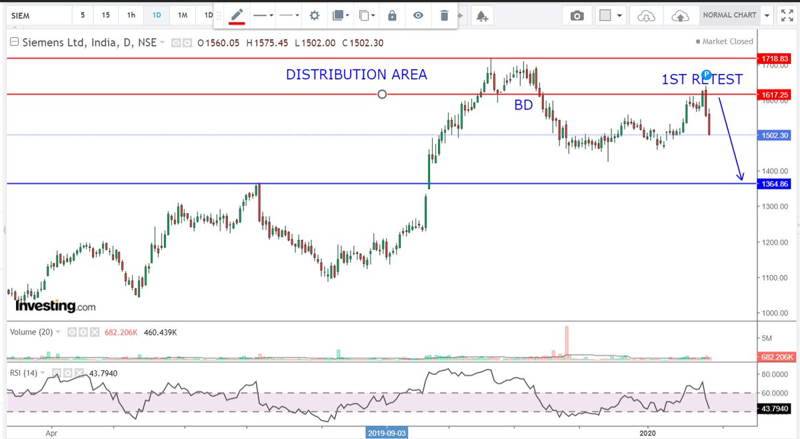
Task: Switch to 15 minute timeframe
Action: click(x=107, y=15)
